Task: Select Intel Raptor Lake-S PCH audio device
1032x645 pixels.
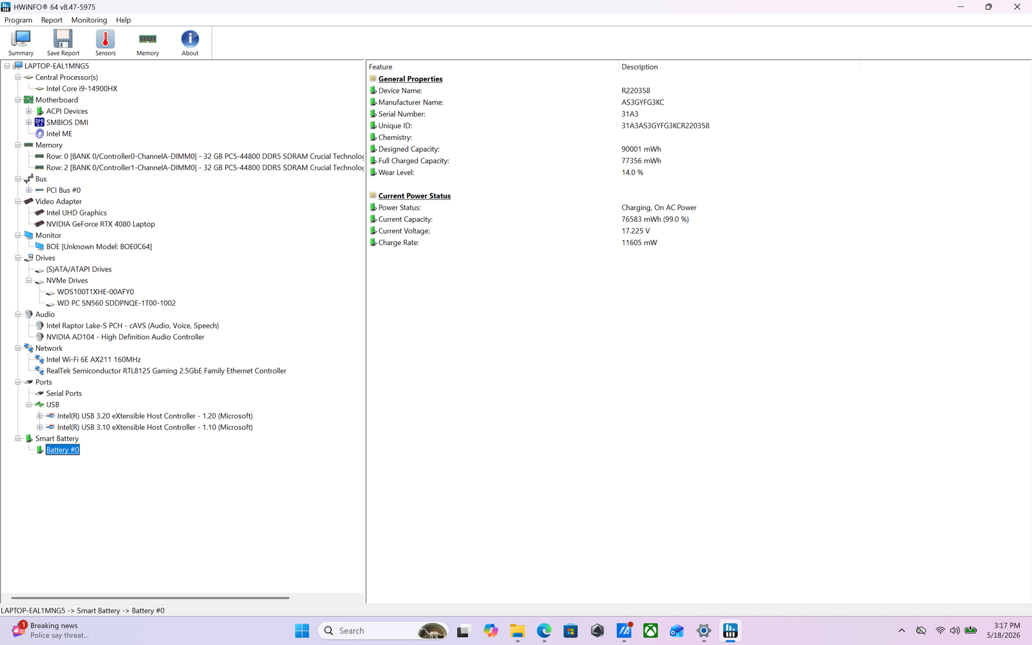Action: coord(133,326)
